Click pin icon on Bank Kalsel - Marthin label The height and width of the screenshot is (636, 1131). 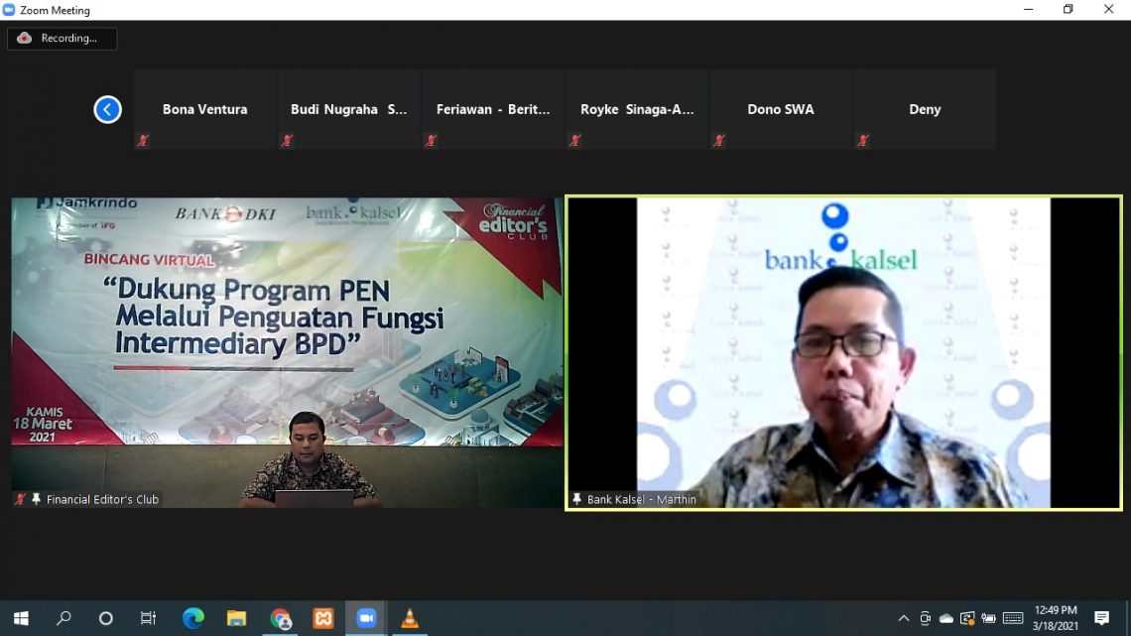click(x=577, y=499)
